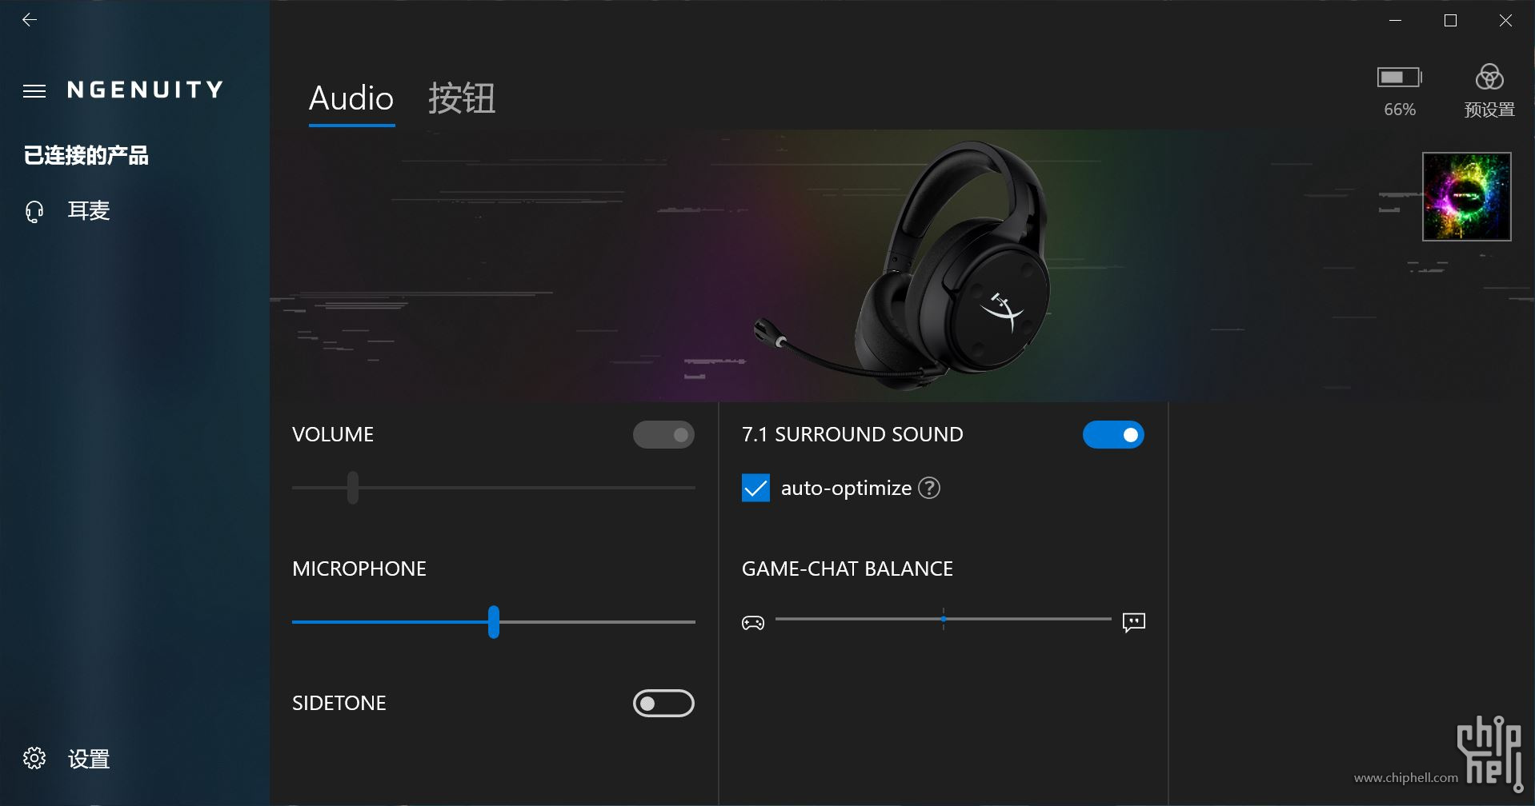Click the MICROPHONE slider handle
This screenshot has height=806, width=1535.
[494, 621]
